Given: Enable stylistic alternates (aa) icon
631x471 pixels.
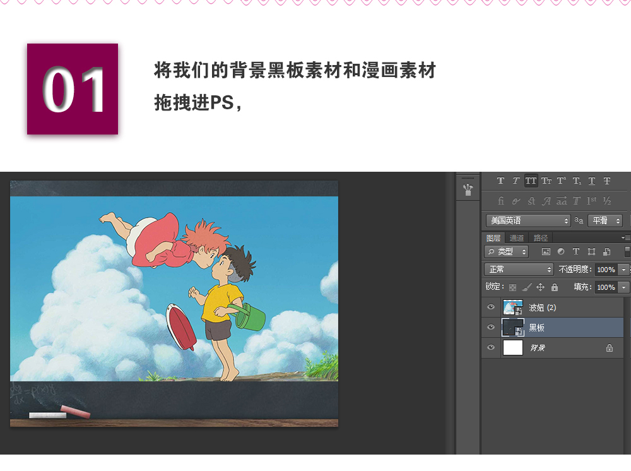Looking at the screenshot, I should [x=562, y=201].
